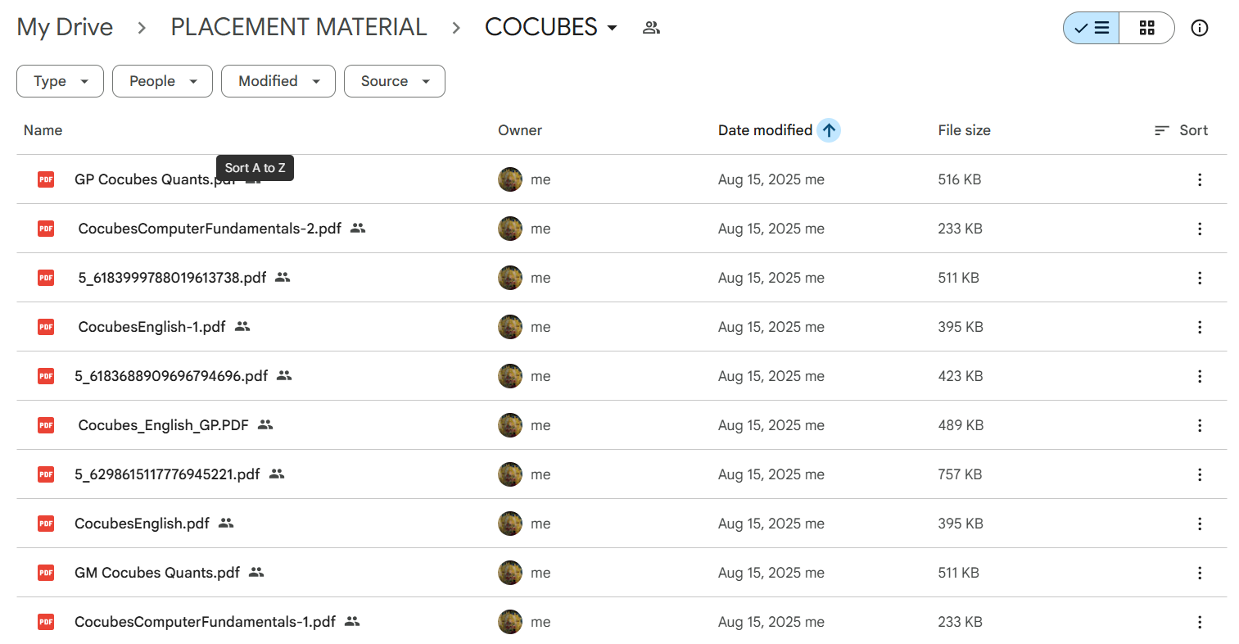Image resolution: width=1239 pixels, height=644 pixels.
Task: Switch to grid layout view
Action: [1146, 28]
